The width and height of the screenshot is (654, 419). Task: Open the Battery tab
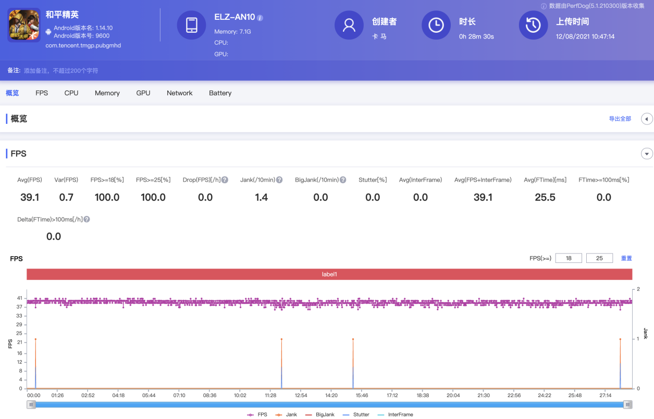(x=220, y=93)
